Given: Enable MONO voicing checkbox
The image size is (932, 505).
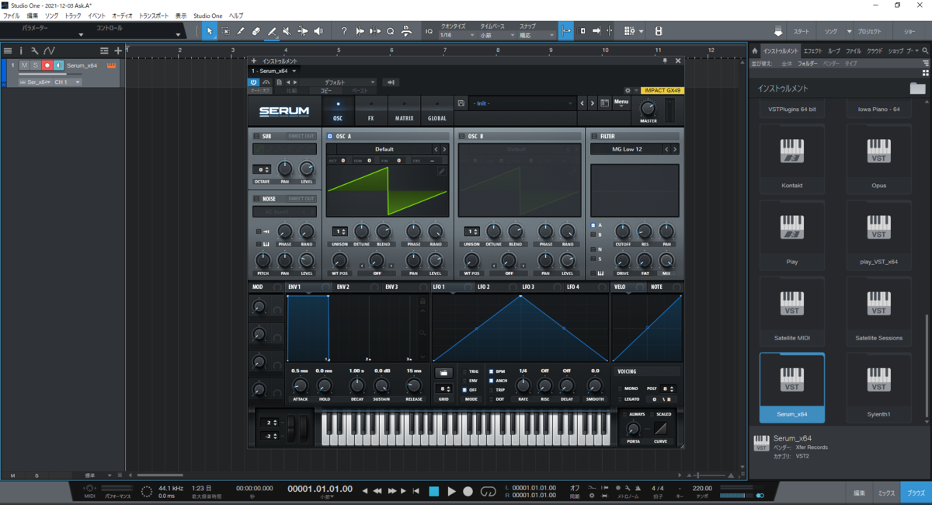Looking at the screenshot, I should tap(619, 388).
